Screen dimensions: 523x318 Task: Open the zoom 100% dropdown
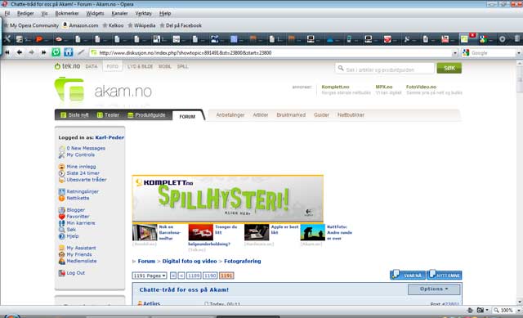(507, 311)
